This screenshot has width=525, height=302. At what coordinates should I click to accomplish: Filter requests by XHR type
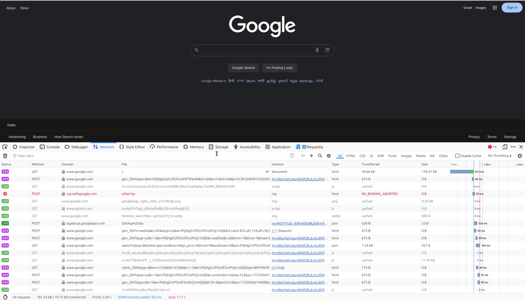tap(380, 156)
